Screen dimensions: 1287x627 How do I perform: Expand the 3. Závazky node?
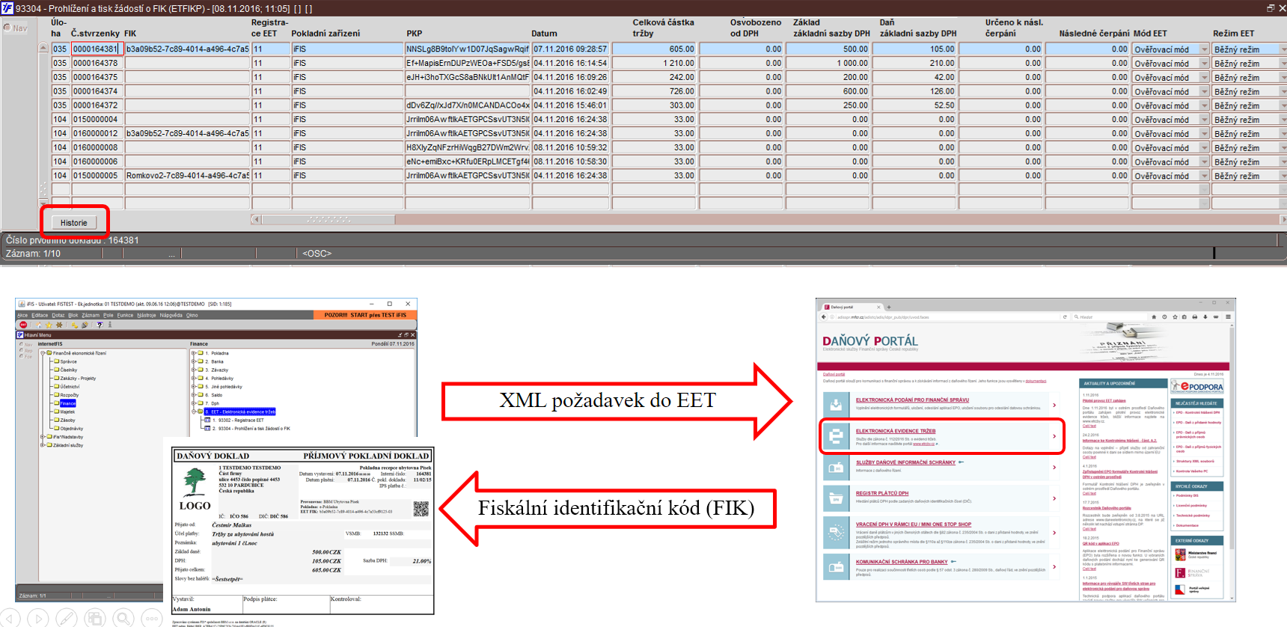(193, 370)
